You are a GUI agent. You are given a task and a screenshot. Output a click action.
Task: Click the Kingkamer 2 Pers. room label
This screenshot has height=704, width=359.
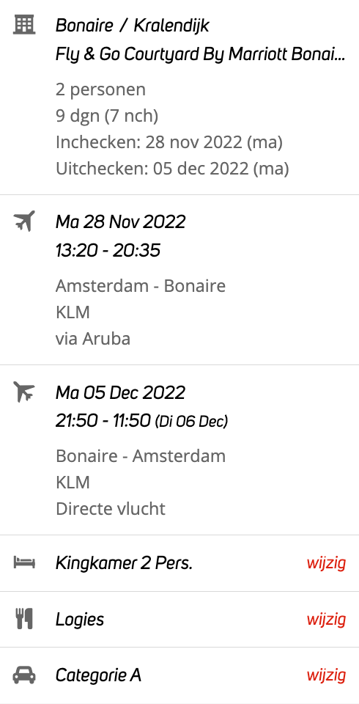pyautogui.click(x=124, y=563)
